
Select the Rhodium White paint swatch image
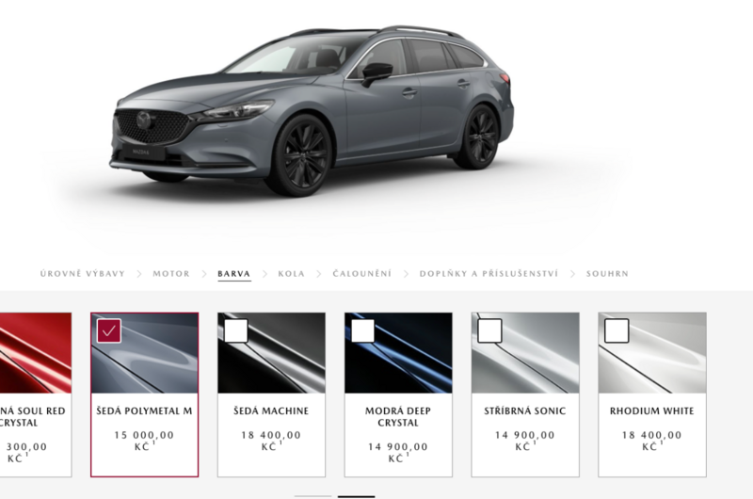tap(652, 353)
